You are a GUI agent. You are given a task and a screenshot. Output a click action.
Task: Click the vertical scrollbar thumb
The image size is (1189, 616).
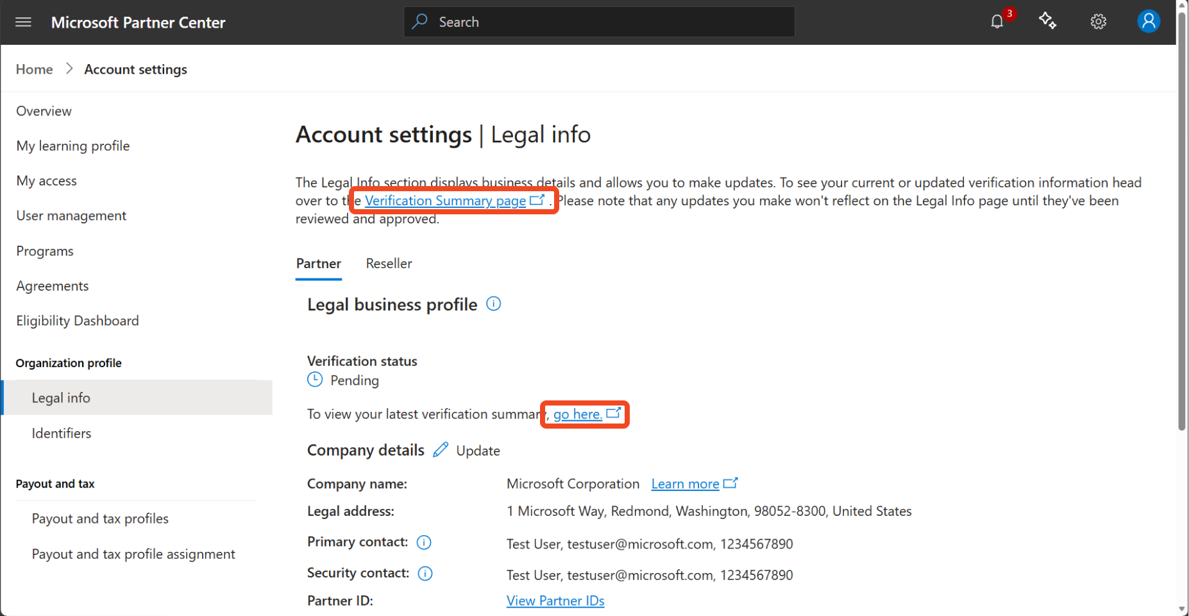point(1182,221)
